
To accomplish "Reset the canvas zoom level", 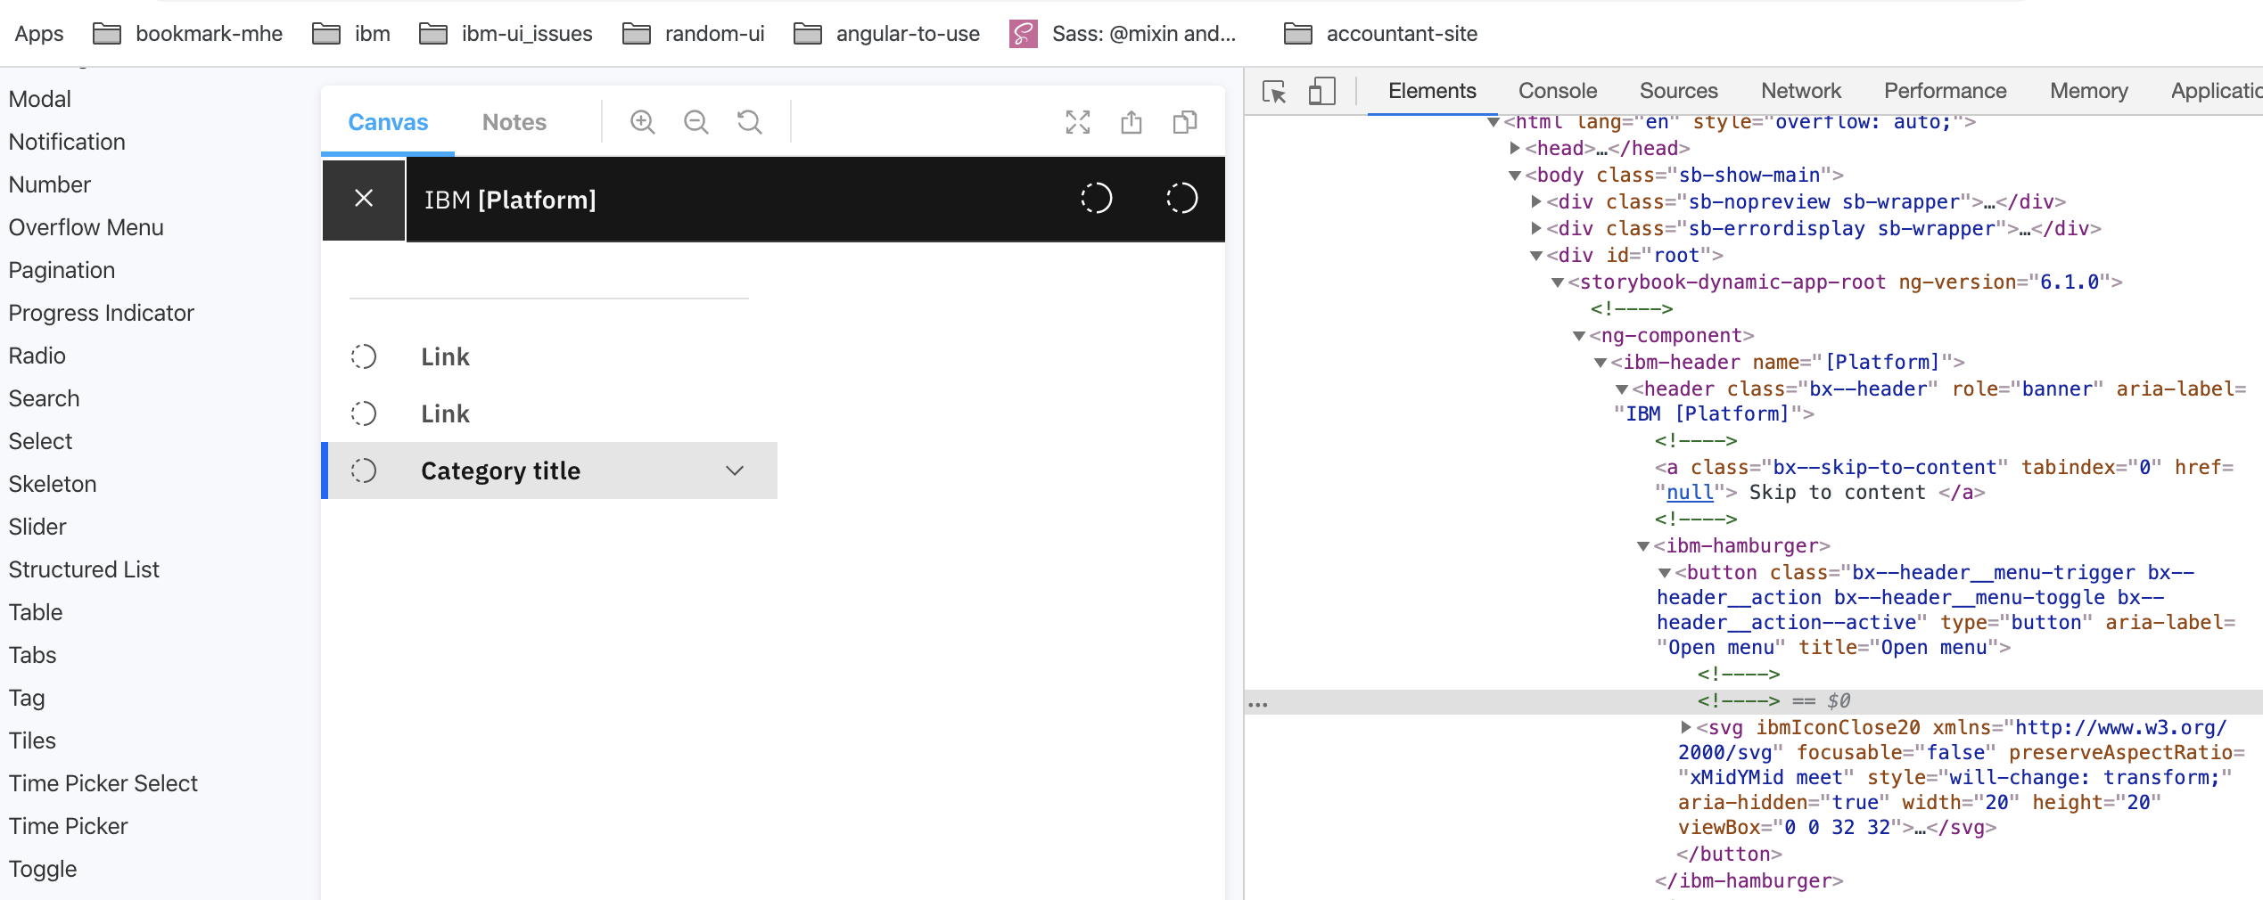I will [749, 122].
